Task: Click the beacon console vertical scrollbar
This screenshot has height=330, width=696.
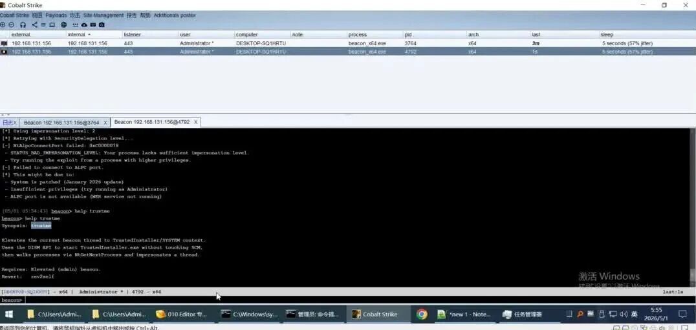Action: (x=693, y=207)
